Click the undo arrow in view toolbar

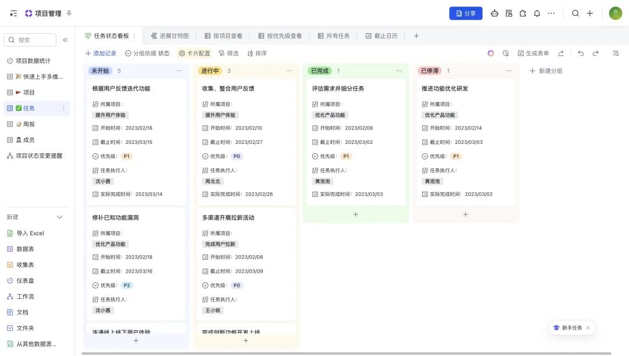581,53
